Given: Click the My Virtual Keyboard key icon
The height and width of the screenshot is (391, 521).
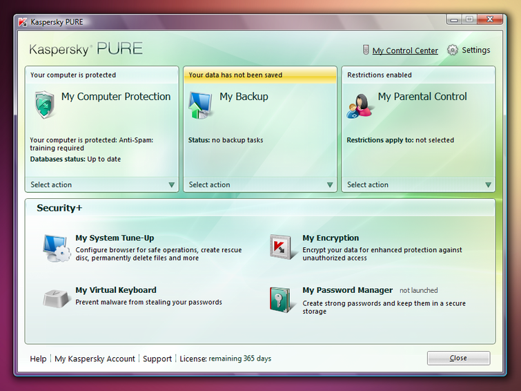Looking at the screenshot, I should coord(56,298).
